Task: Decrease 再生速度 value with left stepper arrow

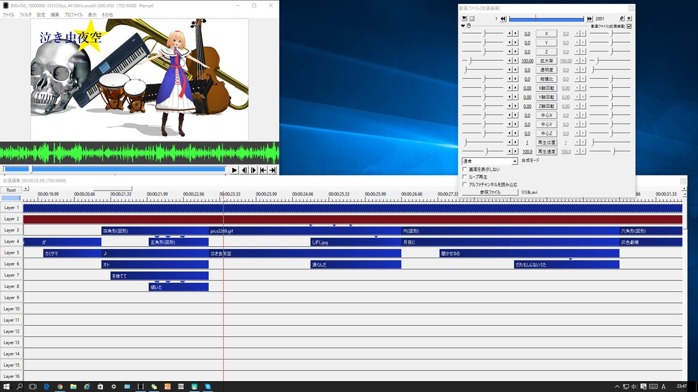Action: (x=510, y=151)
